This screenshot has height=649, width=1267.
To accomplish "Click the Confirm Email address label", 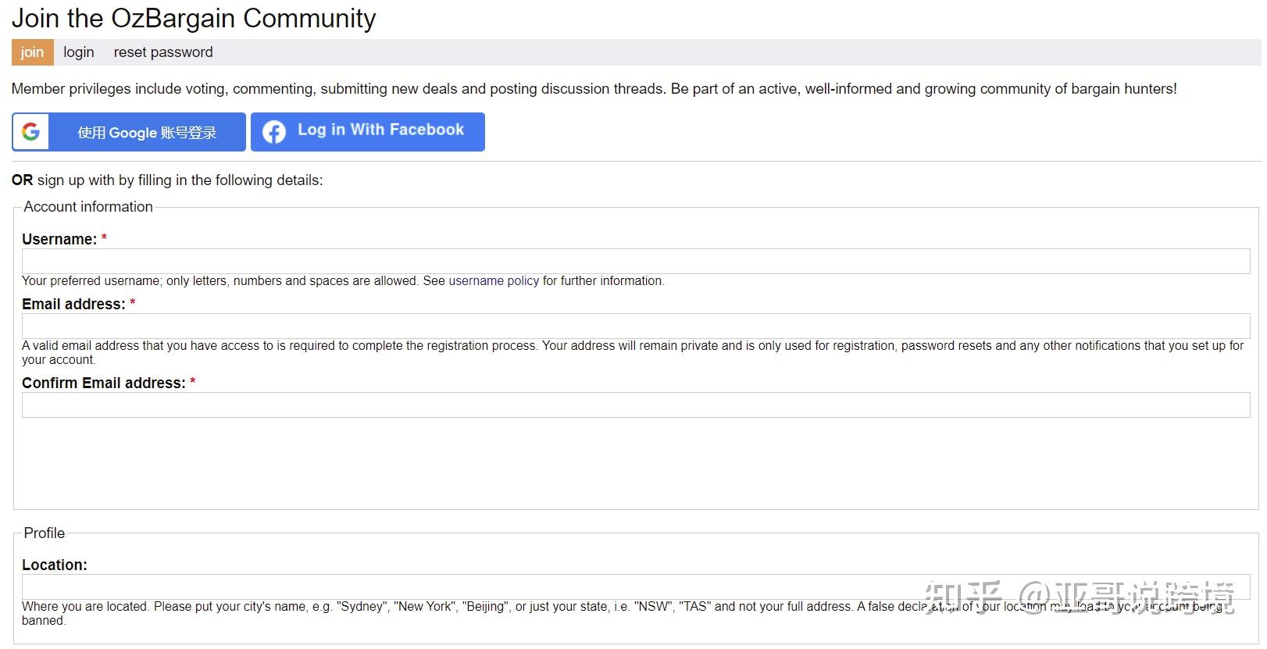I will (x=104, y=383).
